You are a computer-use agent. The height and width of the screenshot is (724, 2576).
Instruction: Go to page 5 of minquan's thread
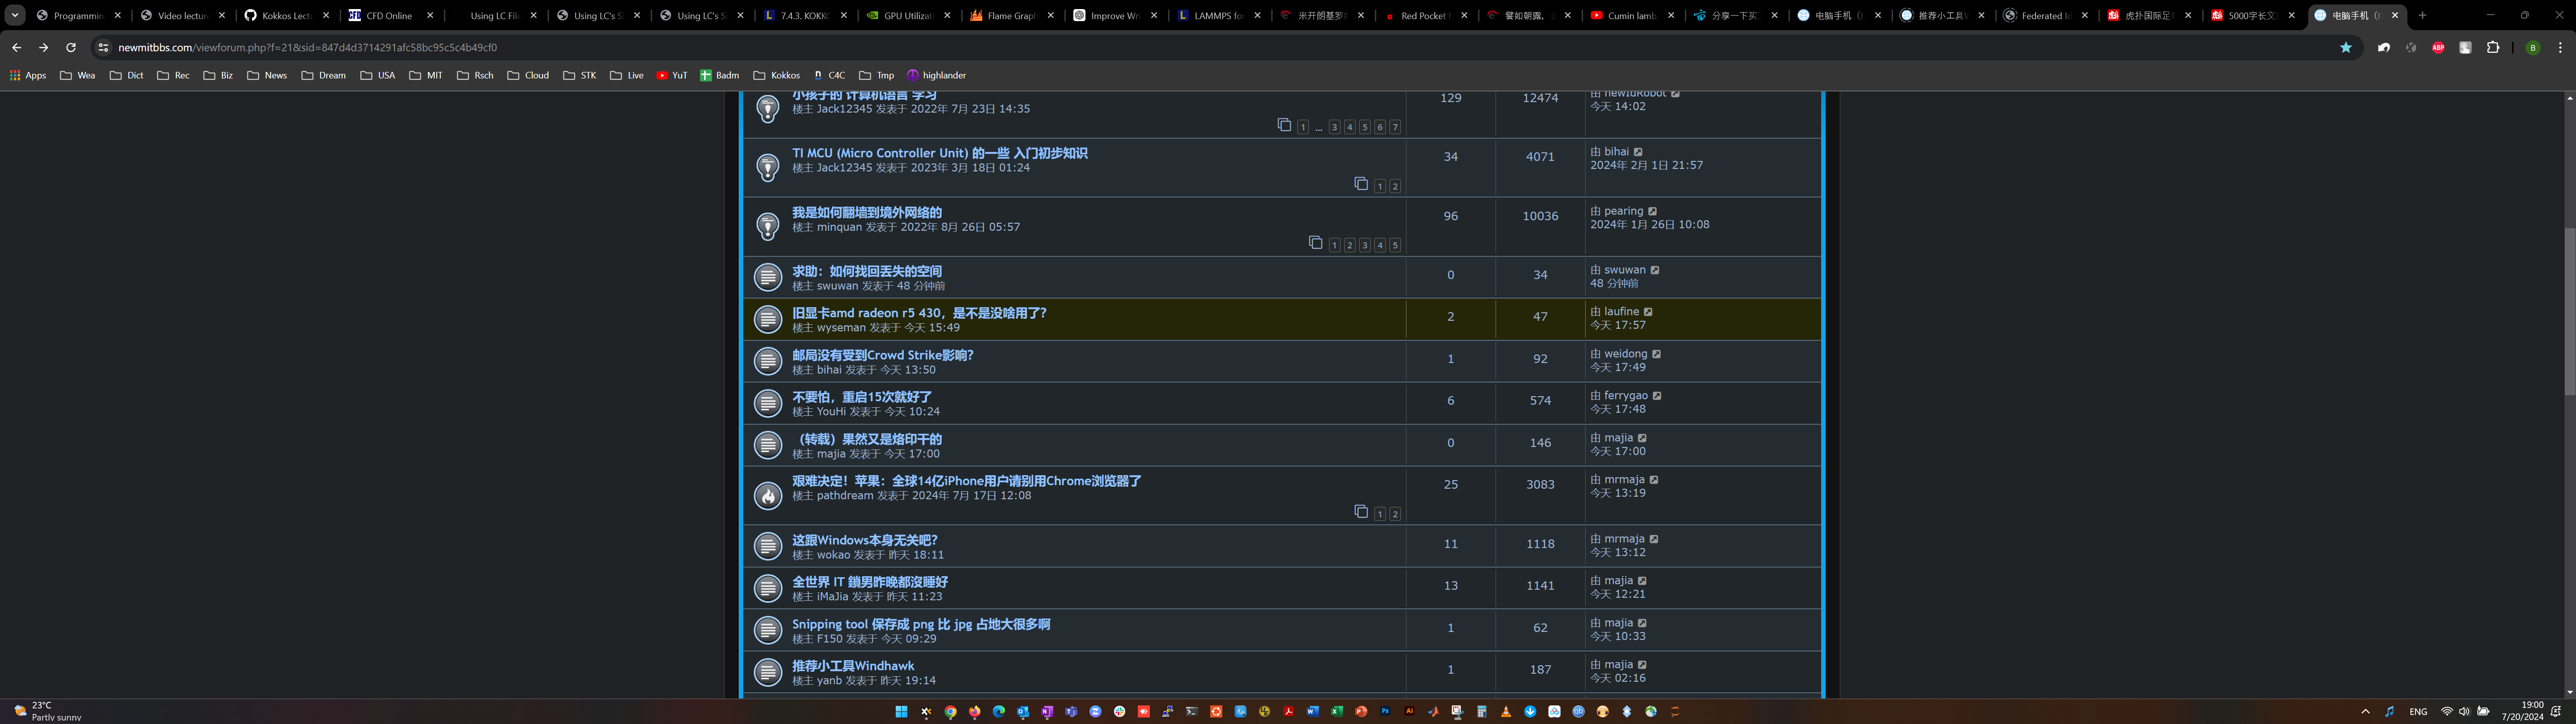[1395, 245]
